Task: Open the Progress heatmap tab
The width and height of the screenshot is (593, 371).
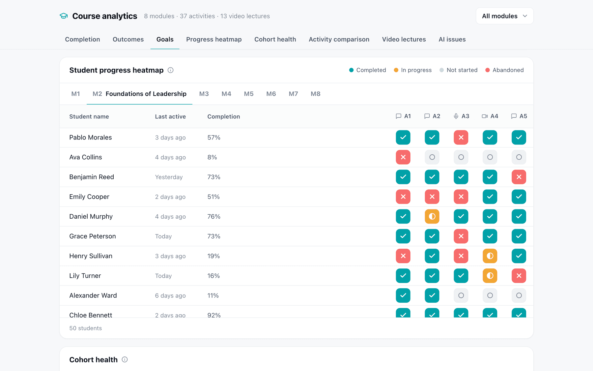Action: click(x=214, y=39)
